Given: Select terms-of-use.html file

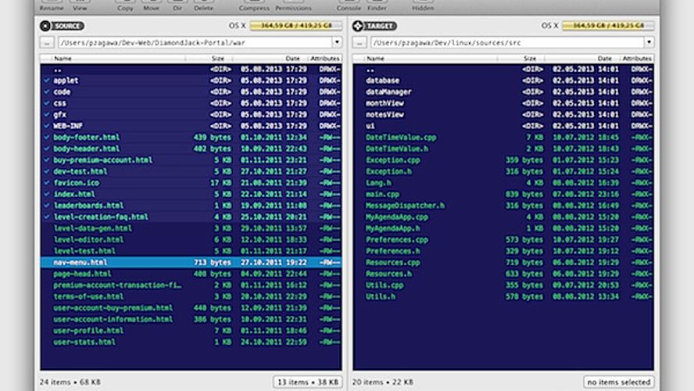Looking at the screenshot, I should (191, 296).
